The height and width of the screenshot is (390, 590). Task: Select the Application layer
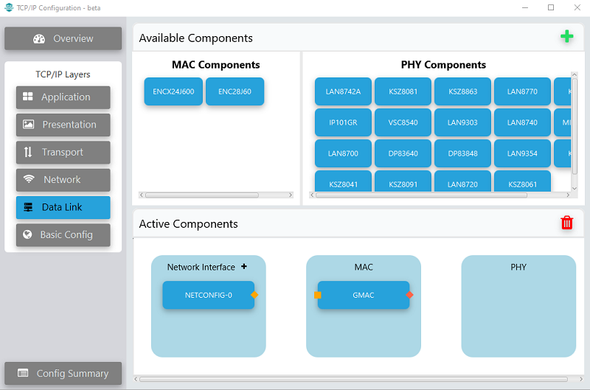click(63, 97)
